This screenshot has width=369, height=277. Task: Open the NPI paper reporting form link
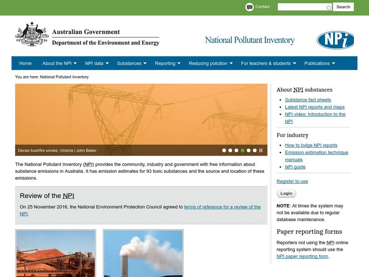(x=302, y=256)
